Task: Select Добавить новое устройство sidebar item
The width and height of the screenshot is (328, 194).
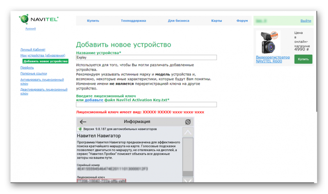Action: (x=46, y=61)
